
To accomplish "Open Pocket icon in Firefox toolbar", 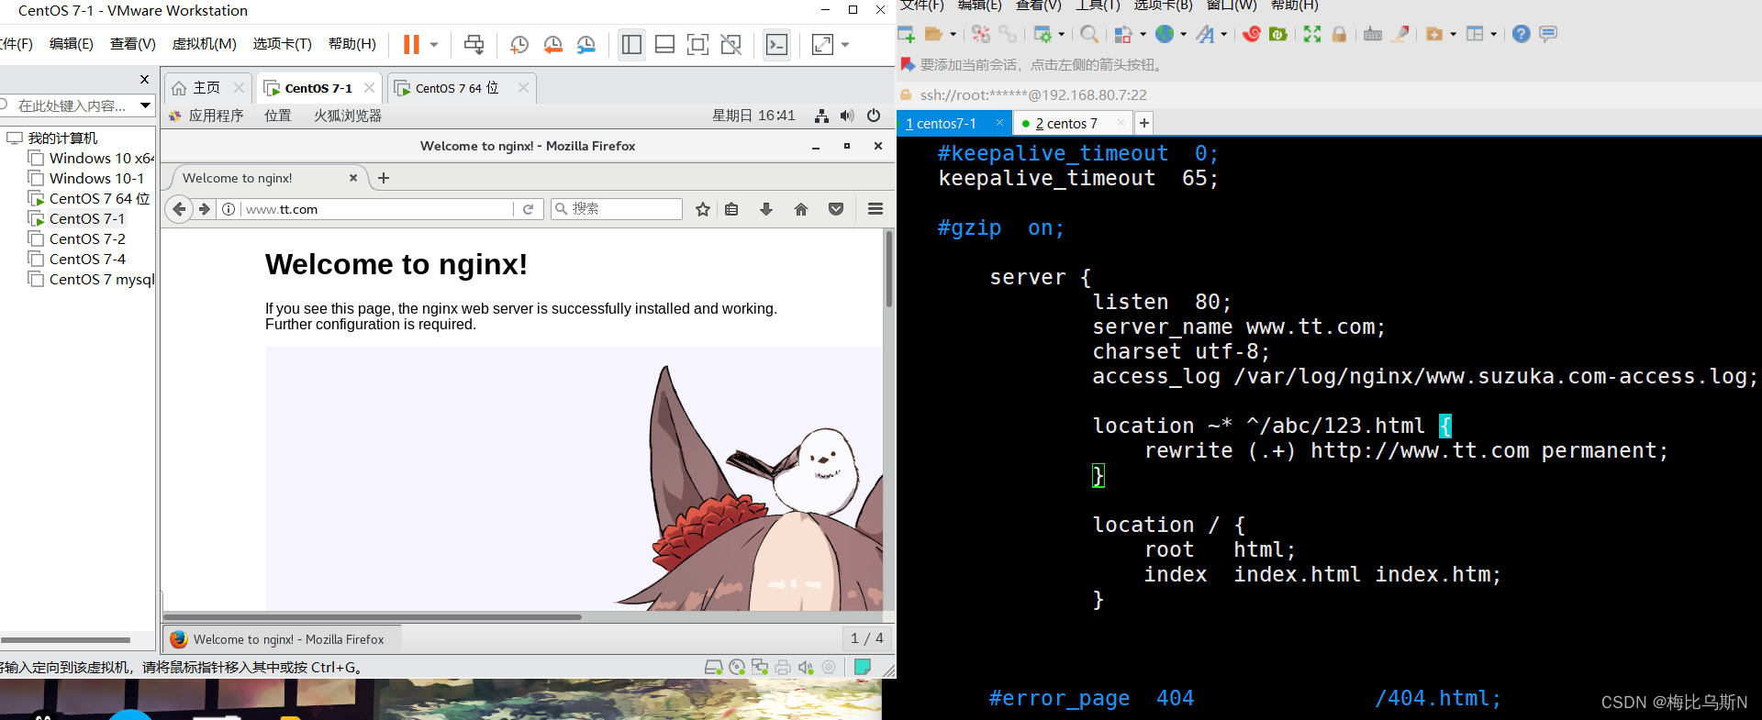I will coord(836,209).
